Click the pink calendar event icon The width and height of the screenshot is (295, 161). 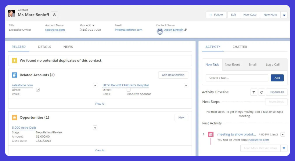[x=211, y=134]
